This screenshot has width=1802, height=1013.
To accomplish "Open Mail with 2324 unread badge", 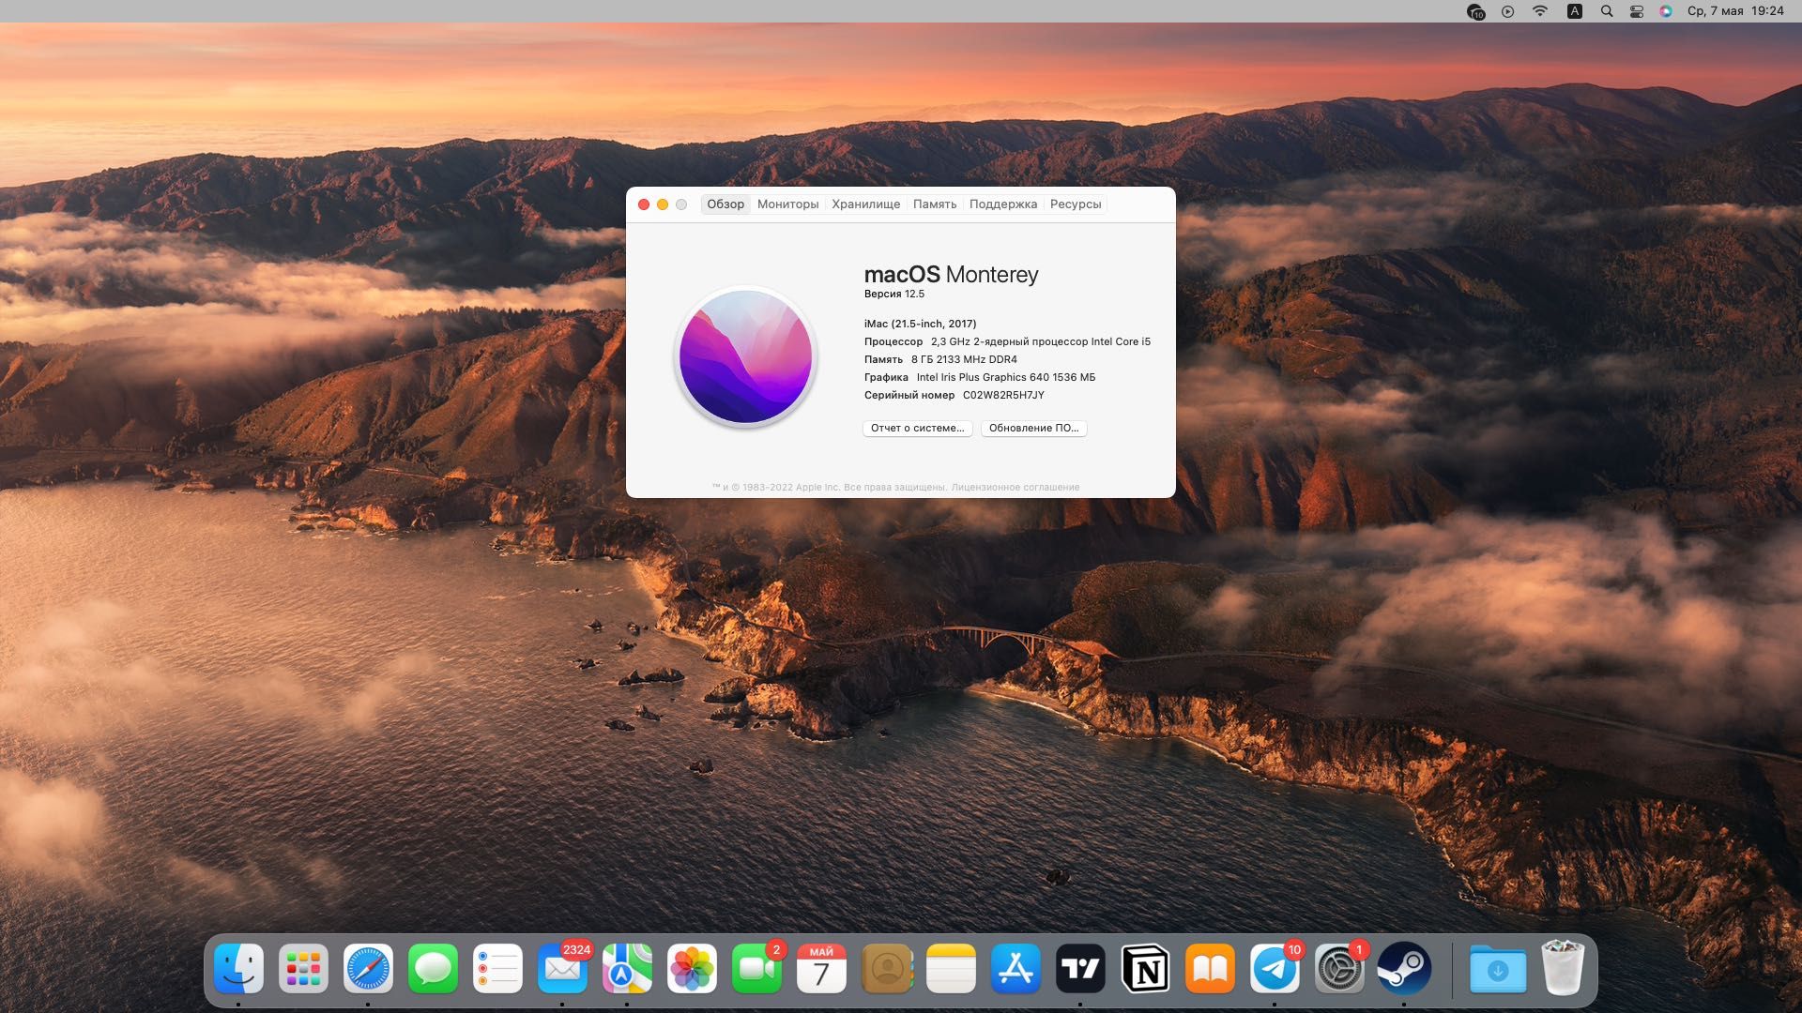I will pos(562,969).
